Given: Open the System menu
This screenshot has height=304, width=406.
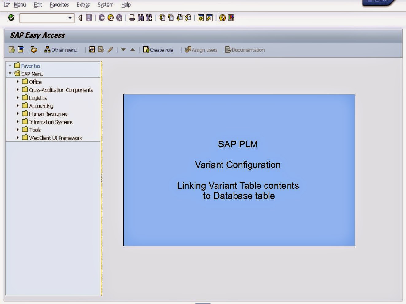Looking at the screenshot, I should 105,5.
